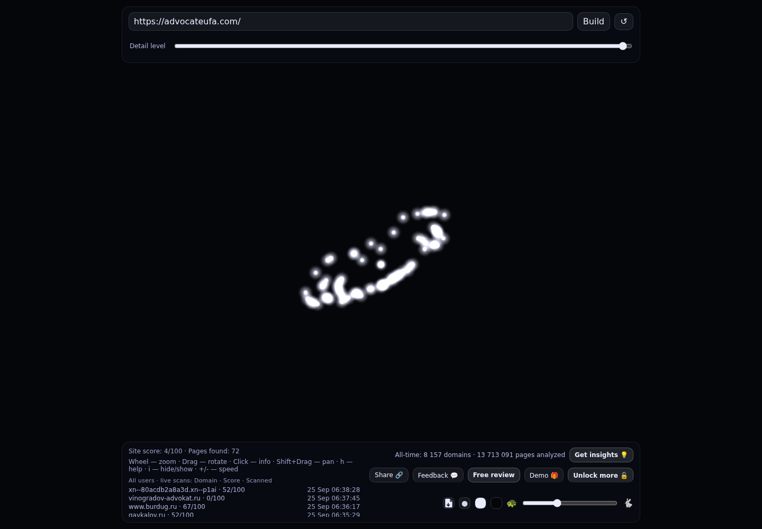Click the Build button

pyautogui.click(x=594, y=21)
